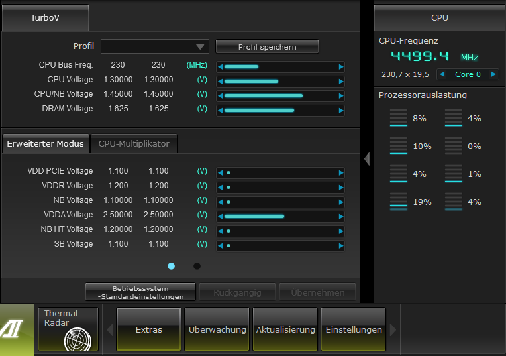Decrease SB Voltage with left arrow
506x356 pixels.
(220, 245)
